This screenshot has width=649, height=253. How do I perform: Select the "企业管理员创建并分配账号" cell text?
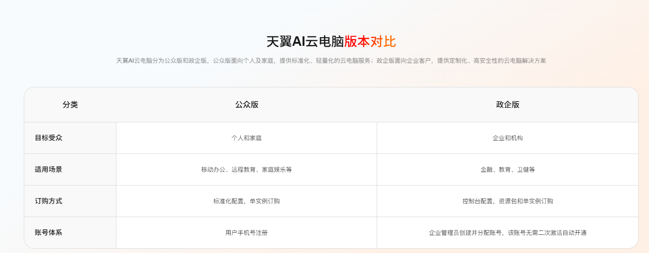click(x=465, y=233)
